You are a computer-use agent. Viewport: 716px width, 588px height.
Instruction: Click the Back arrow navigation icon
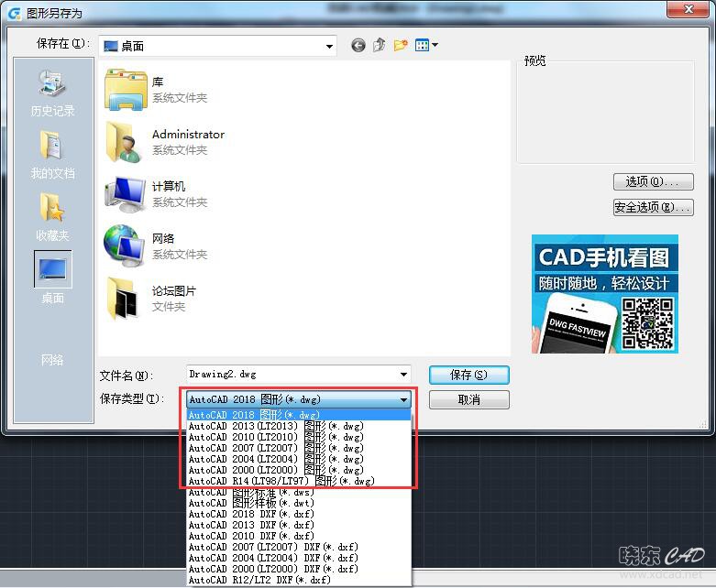(358, 46)
